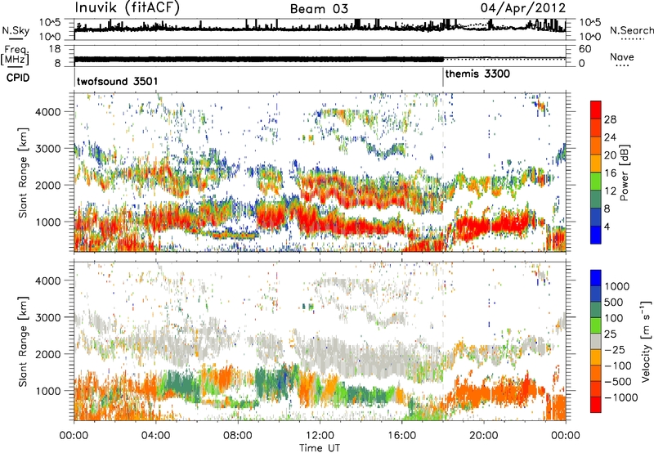The height and width of the screenshot is (453, 654).
Task: Click the gray swatch on the Velocity colorbar
Action: point(596,342)
